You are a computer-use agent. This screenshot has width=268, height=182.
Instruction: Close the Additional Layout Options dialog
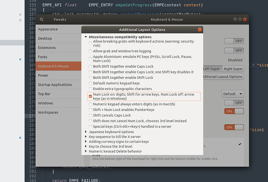click(200, 29)
